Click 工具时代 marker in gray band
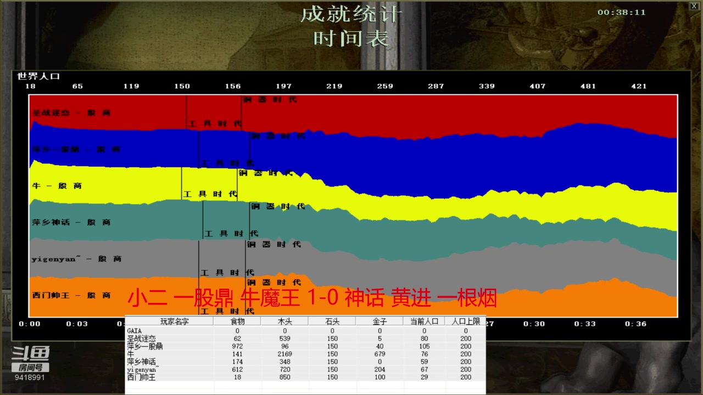This screenshot has width=703, height=395. pos(227,273)
